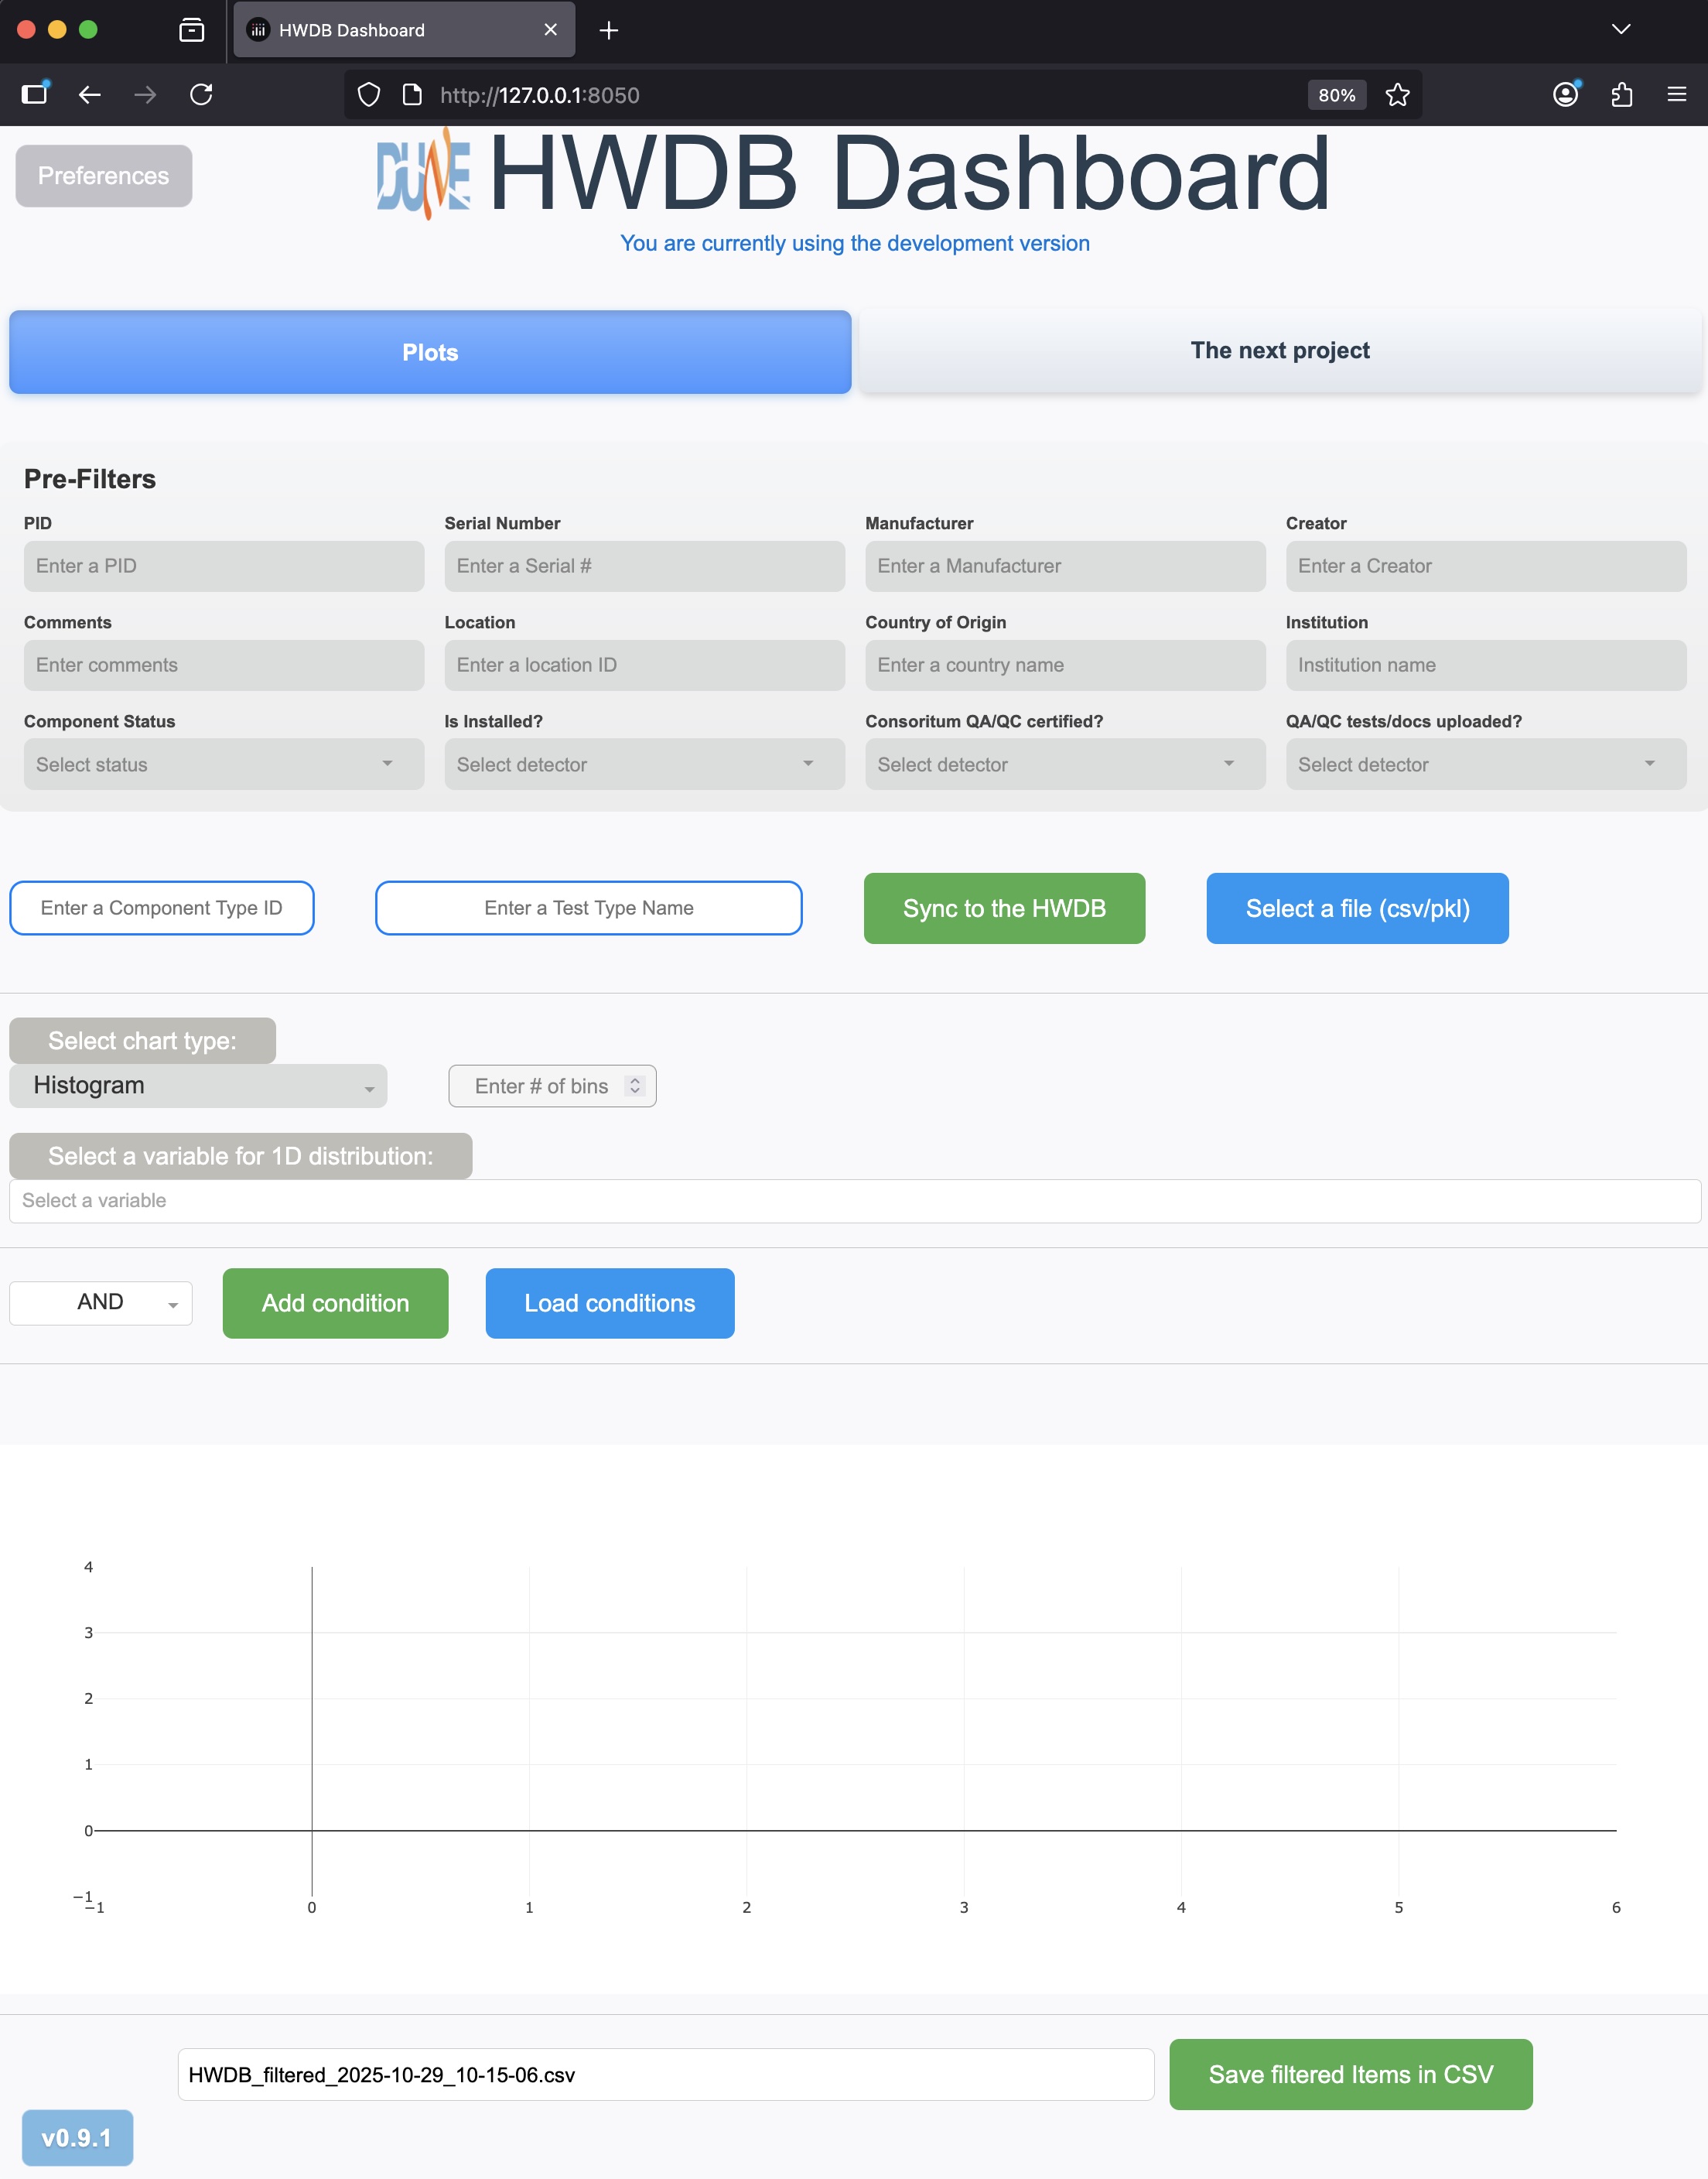Click the account profile icon

pyautogui.click(x=1565, y=95)
